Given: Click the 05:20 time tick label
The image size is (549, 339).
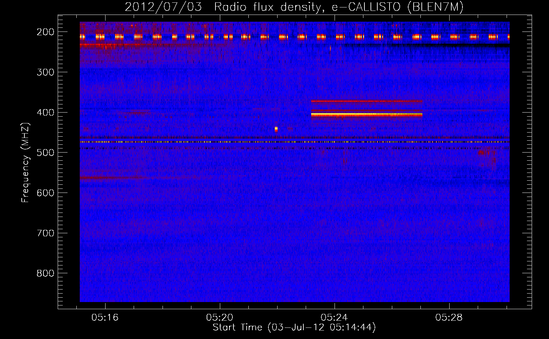Looking at the screenshot, I should (220, 318).
